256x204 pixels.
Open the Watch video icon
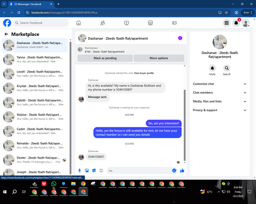coord(126,23)
